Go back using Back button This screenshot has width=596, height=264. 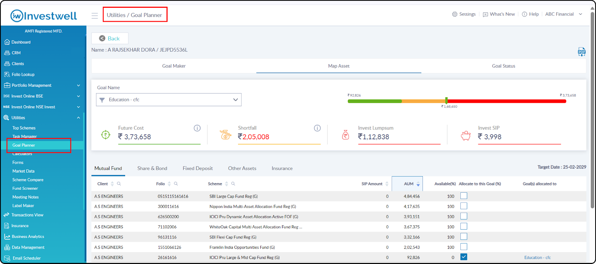(x=110, y=38)
